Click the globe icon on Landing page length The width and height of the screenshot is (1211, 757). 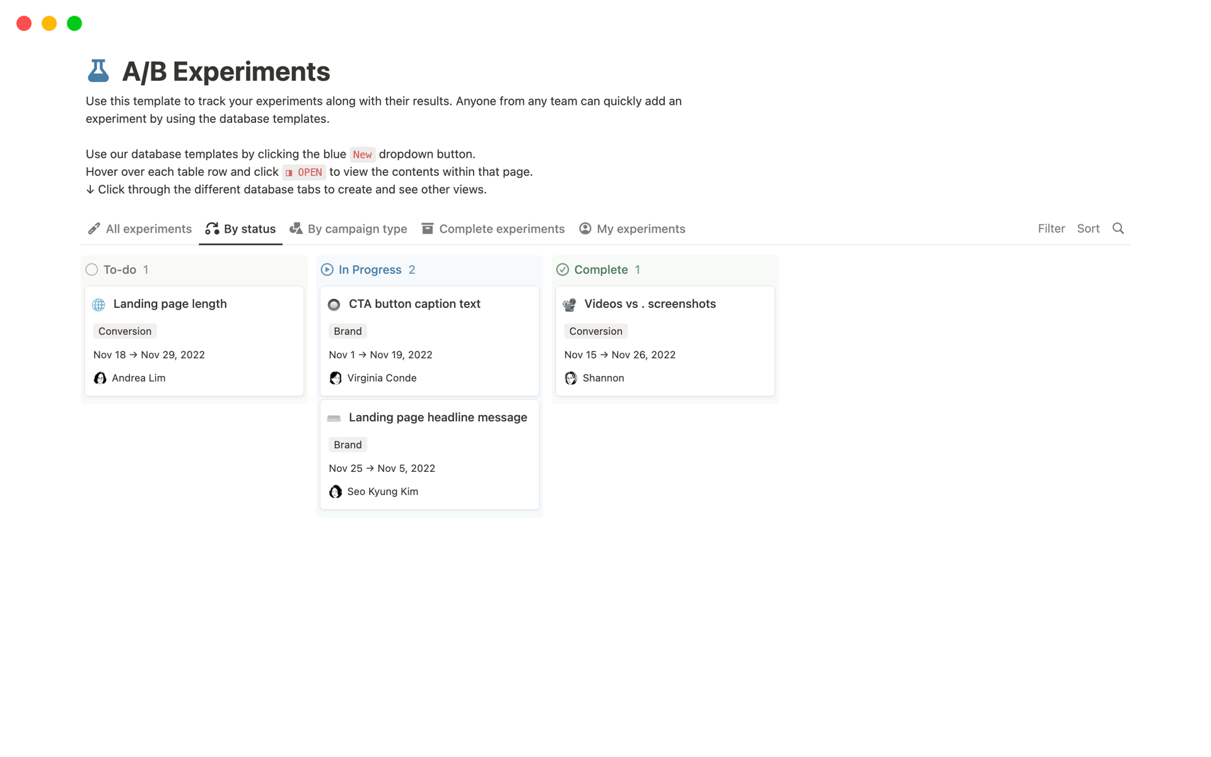pos(99,305)
